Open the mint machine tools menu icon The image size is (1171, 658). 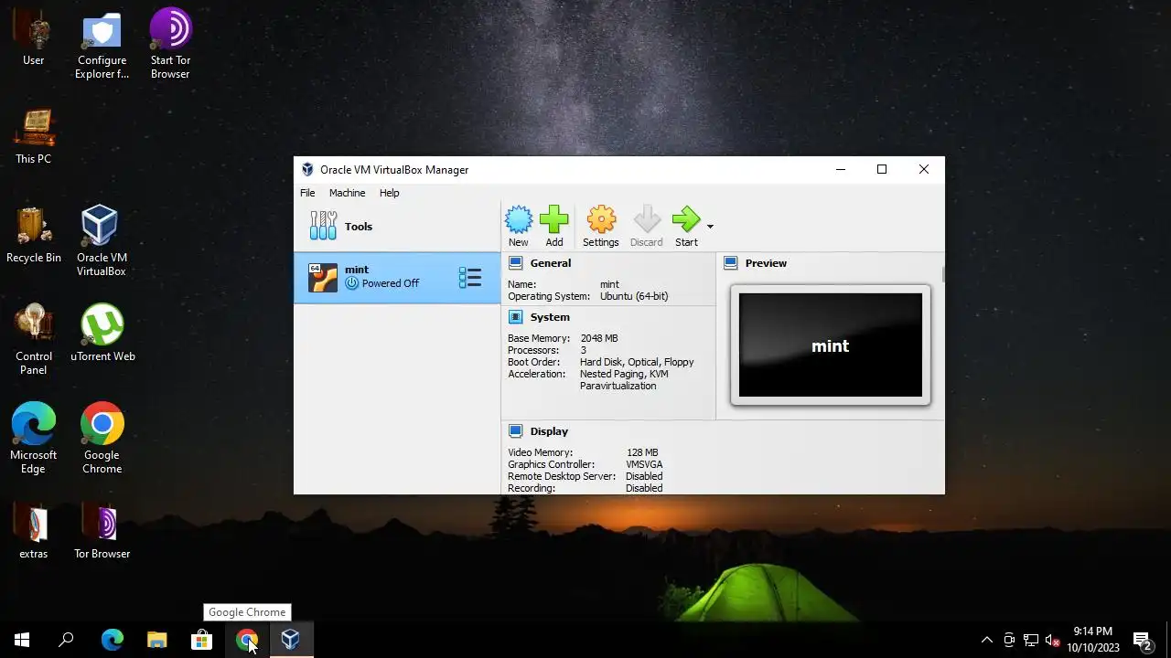click(469, 278)
